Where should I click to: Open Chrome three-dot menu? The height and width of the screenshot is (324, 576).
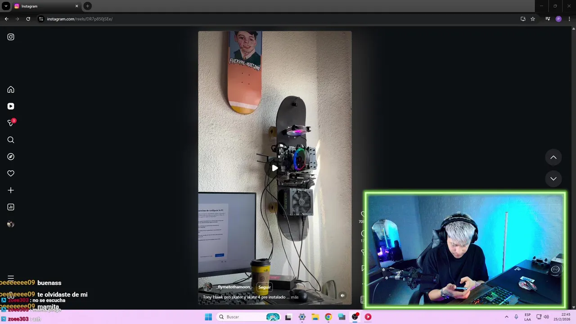[x=569, y=19]
